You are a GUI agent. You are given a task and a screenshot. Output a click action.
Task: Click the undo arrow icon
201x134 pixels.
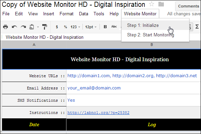[14, 27]
